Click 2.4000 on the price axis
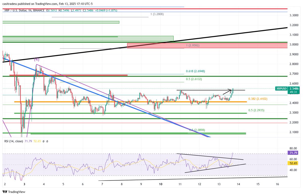Screen dimensions: 303x196 click(x=293, y=103)
